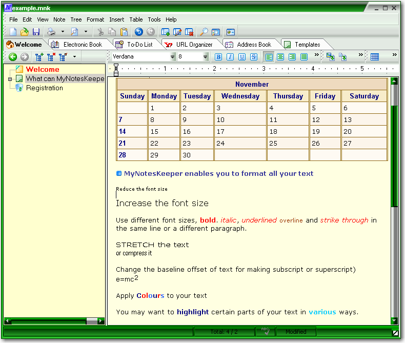The image size is (405, 343).
Task: Toggle align right
Action: pos(292,57)
